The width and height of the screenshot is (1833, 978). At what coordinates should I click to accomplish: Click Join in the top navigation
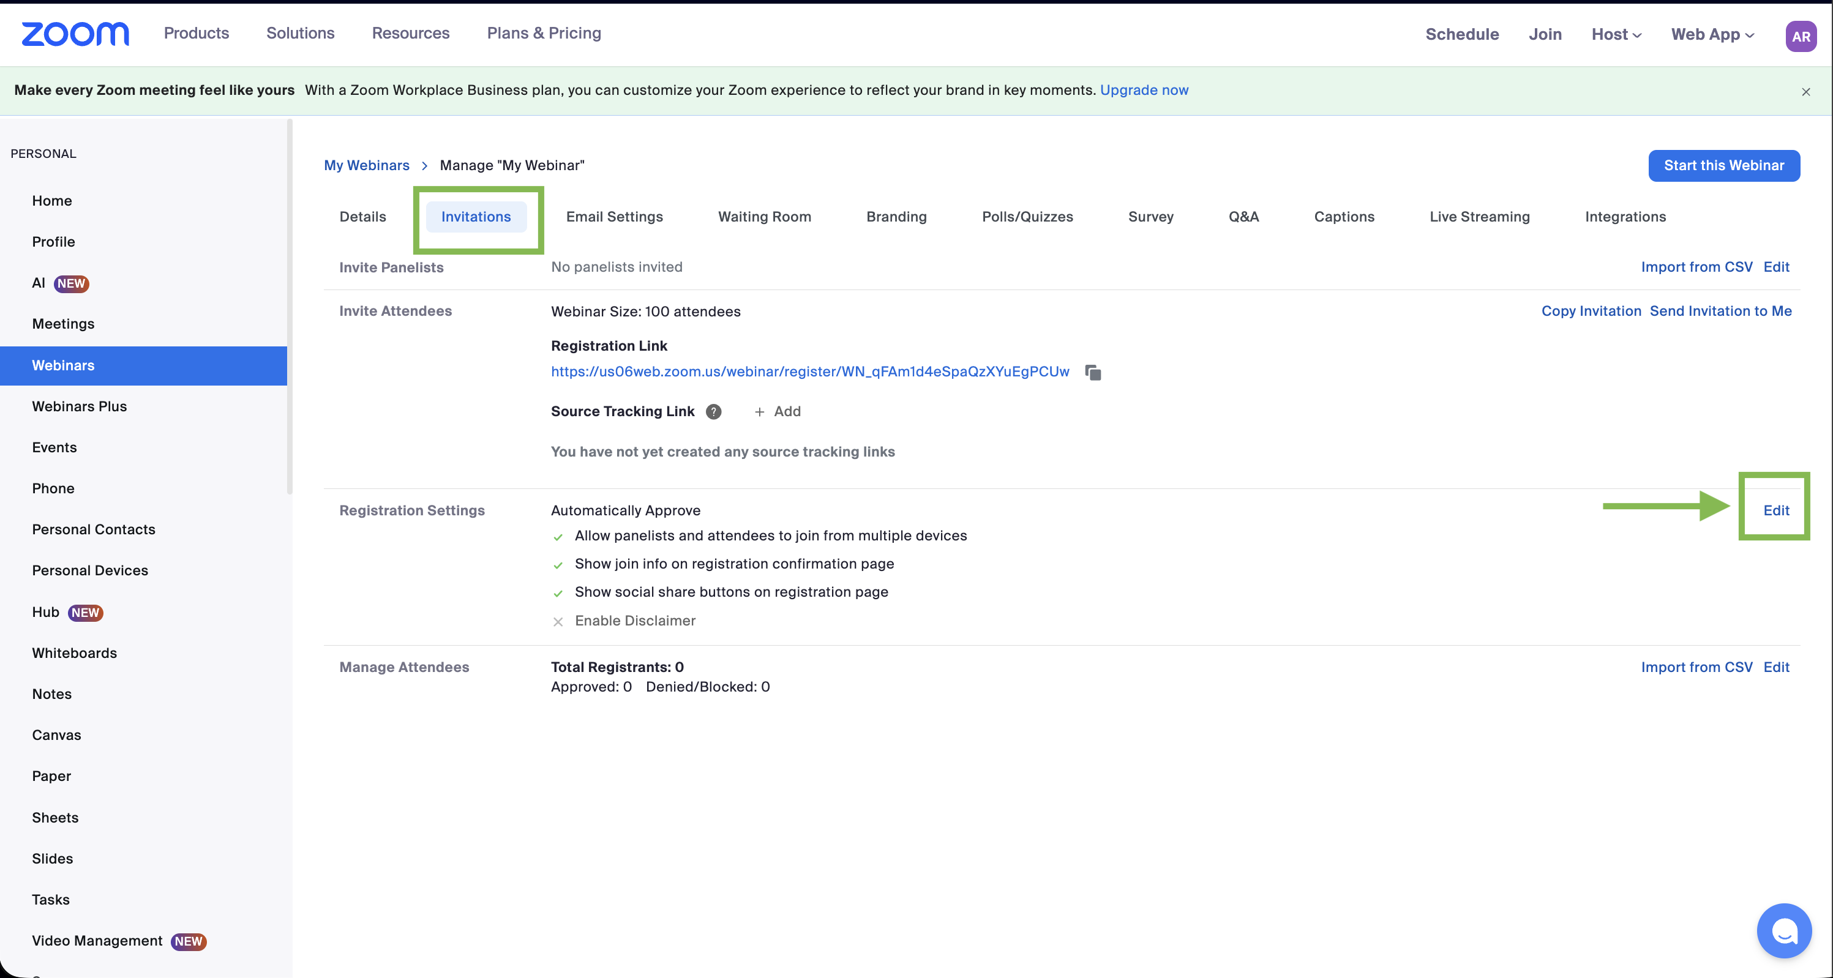coord(1545,34)
